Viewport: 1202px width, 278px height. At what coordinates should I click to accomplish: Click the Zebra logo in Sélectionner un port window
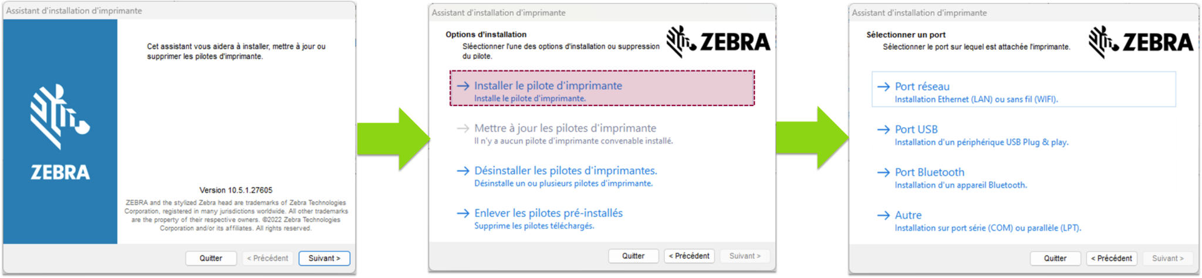click(1140, 42)
